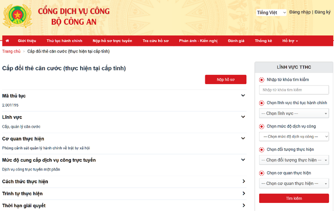Open the Chọn cơ quan thực hiện dropdown

pyautogui.click(x=294, y=184)
